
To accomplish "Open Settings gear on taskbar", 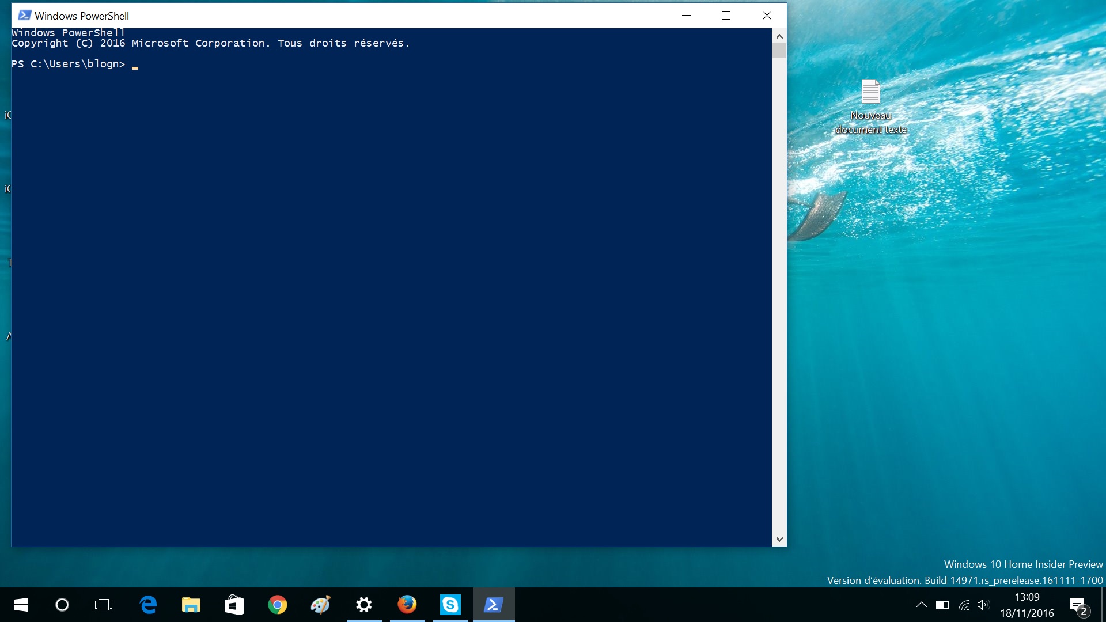I will point(363,605).
